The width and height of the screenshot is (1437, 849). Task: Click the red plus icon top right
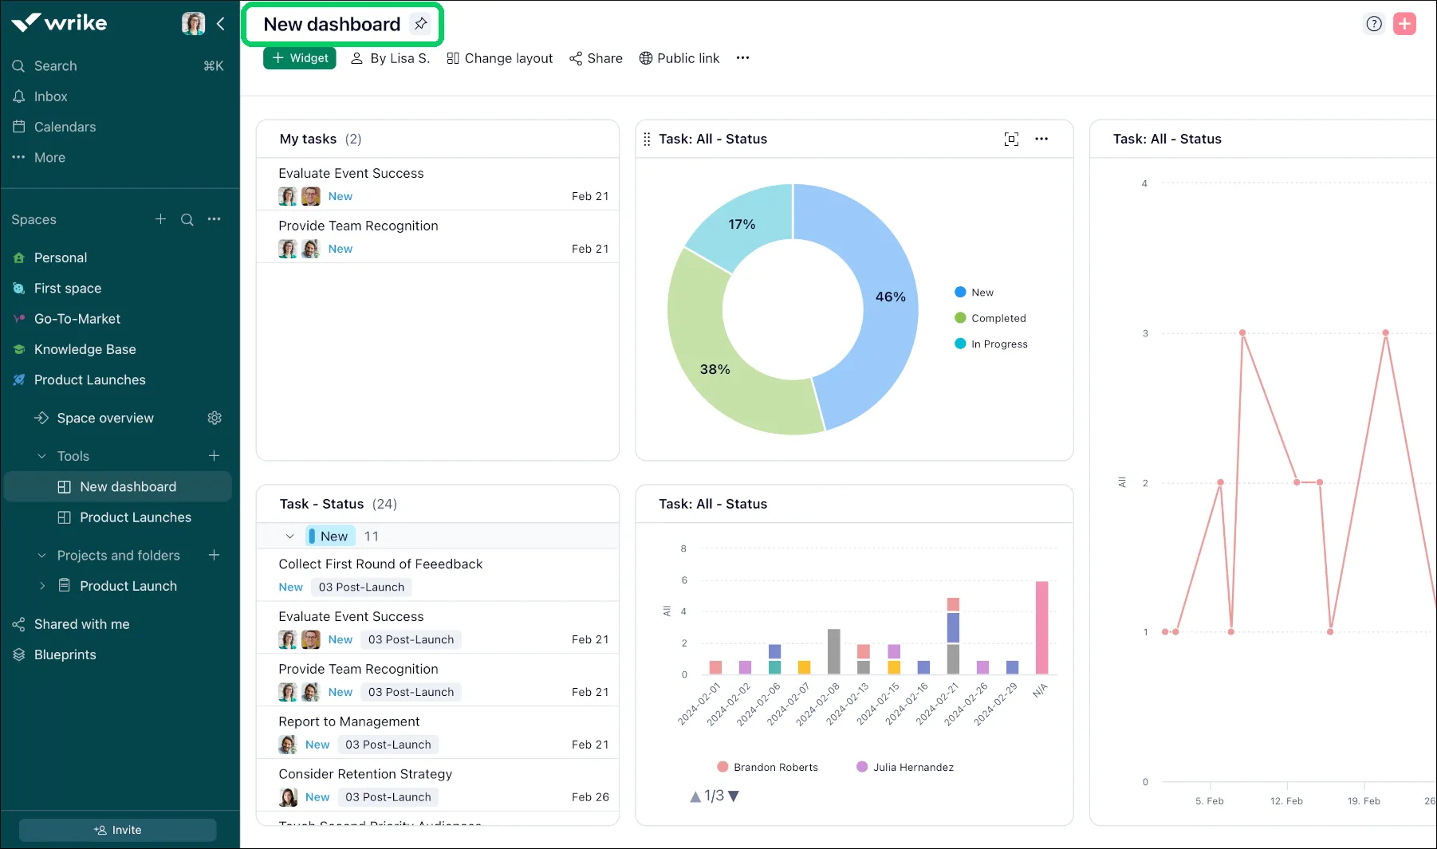(1405, 23)
